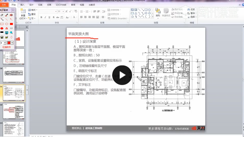Screen dimensions: 244x144
Task: Choose the straight line annotation tool
Action: [x=6, y=19]
